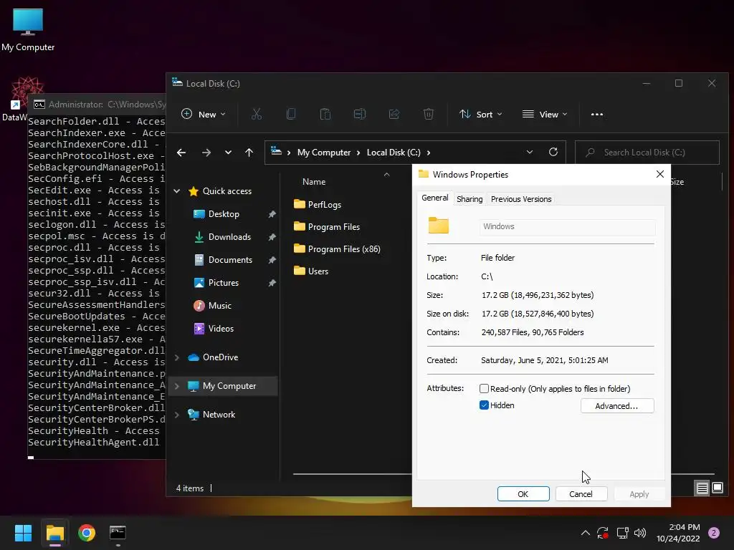Open Pictures in Quick access
Viewport: 734px width, 550px height.
[224, 282]
